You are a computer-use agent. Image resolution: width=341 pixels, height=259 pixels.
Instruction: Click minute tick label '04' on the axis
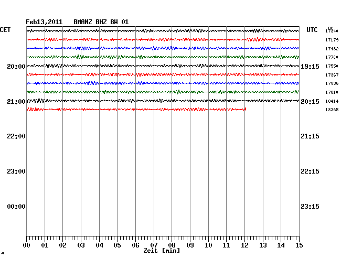99,245
